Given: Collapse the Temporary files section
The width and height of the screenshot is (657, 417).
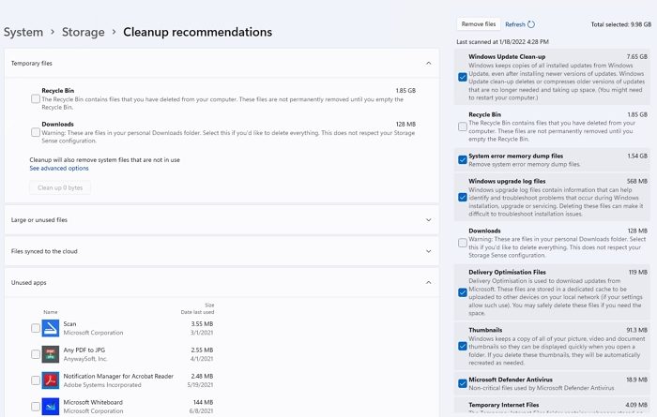Looking at the screenshot, I should 429,63.
